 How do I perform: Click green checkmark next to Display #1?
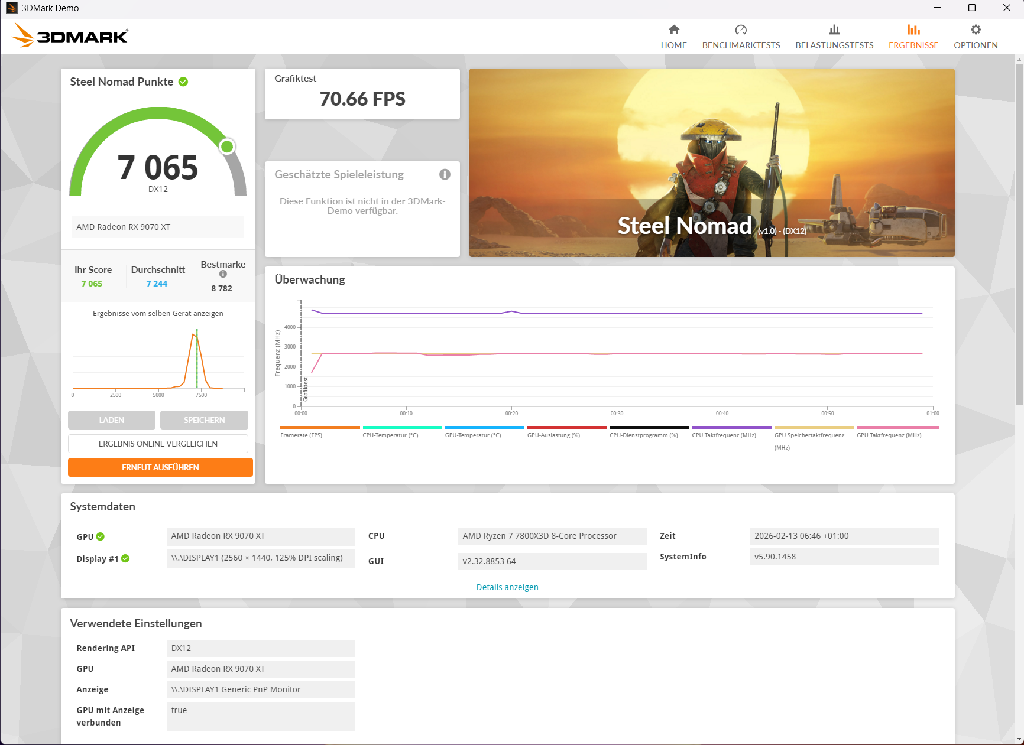(x=125, y=558)
